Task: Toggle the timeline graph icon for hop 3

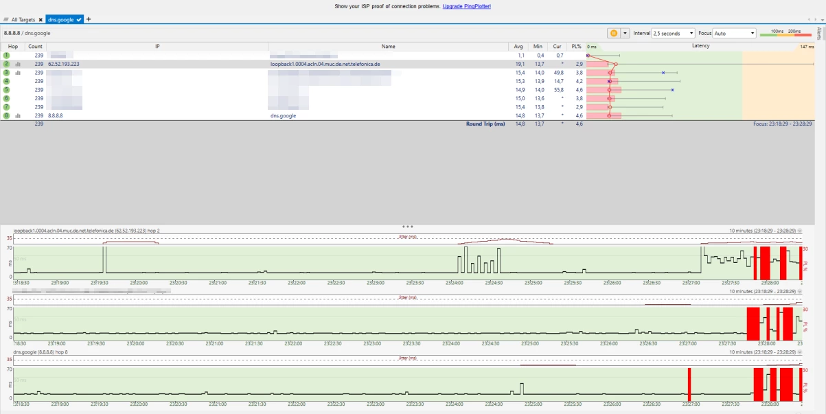Action: (x=18, y=73)
